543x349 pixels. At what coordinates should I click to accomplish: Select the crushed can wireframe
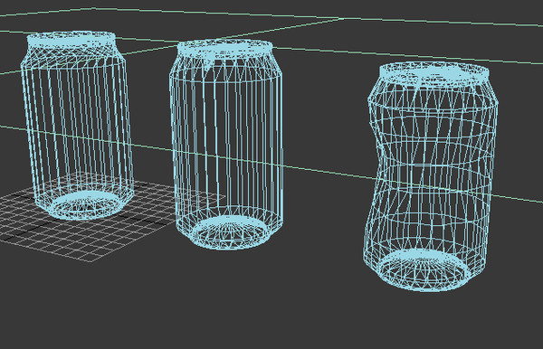[x=431, y=176]
